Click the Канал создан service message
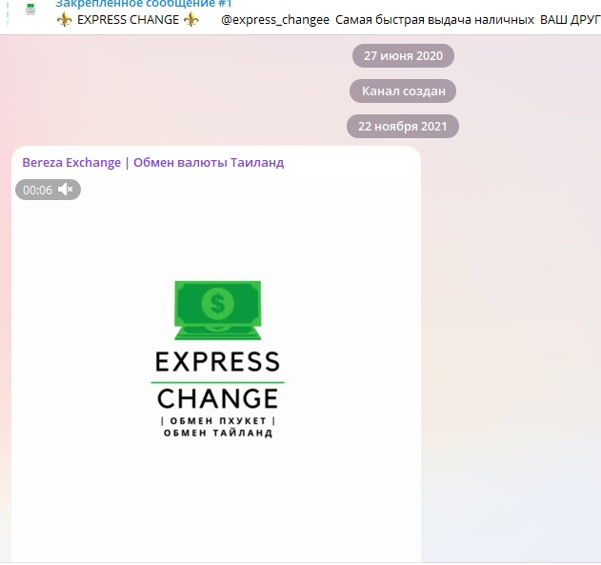 [x=403, y=91]
